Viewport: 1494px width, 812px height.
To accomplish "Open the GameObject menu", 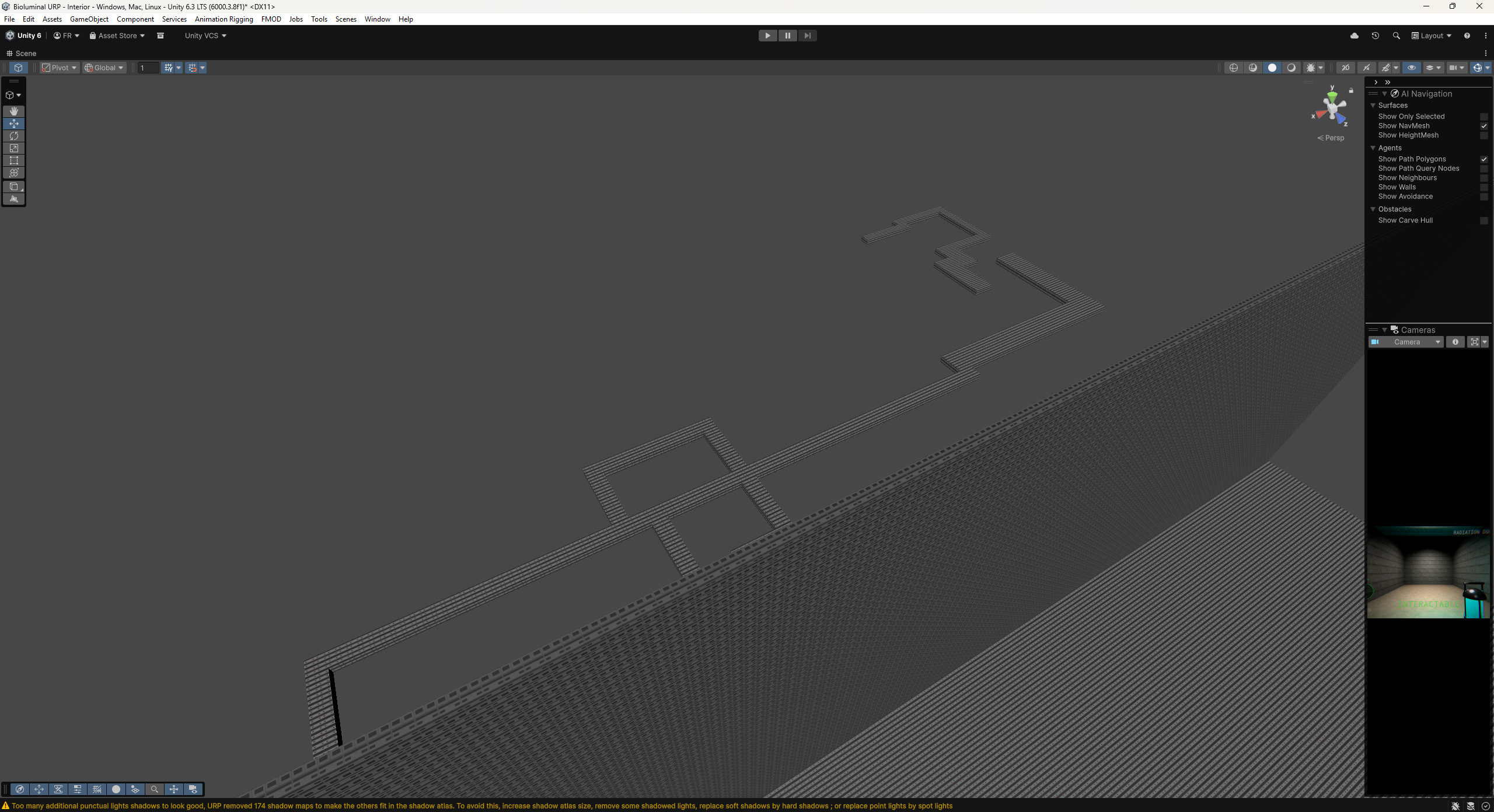I will click(x=89, y=19).
